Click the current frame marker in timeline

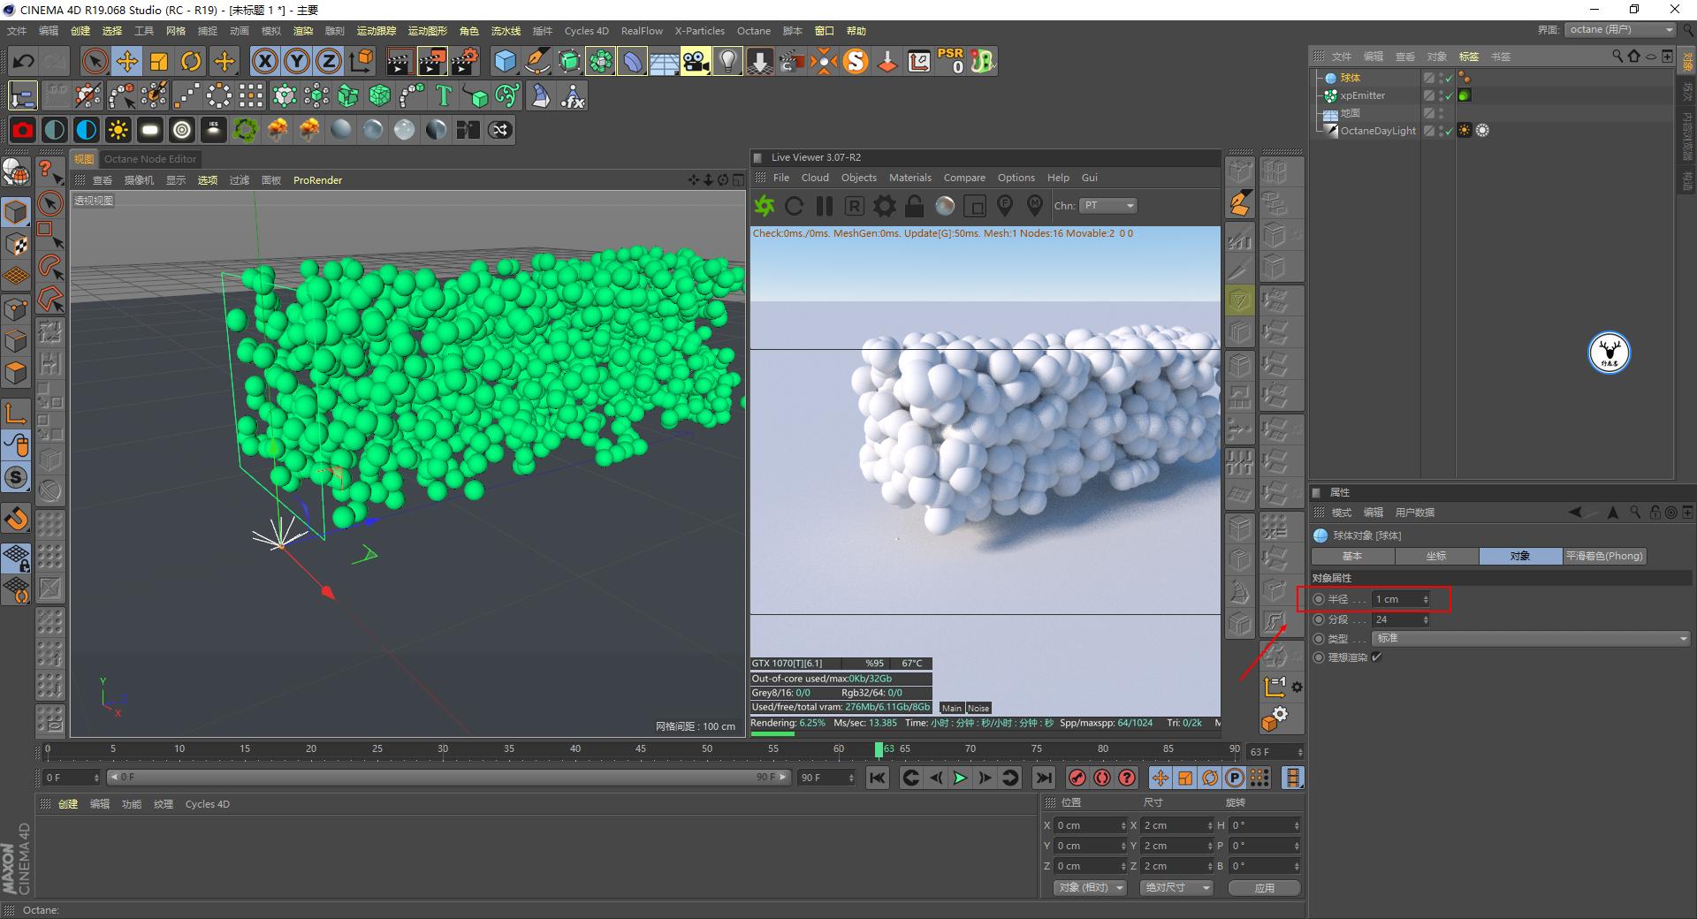(879, 749)
